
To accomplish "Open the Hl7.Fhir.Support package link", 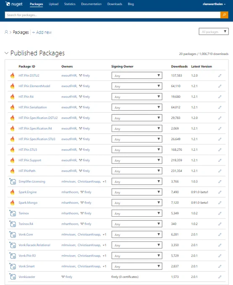I will (x=30, y=160).
